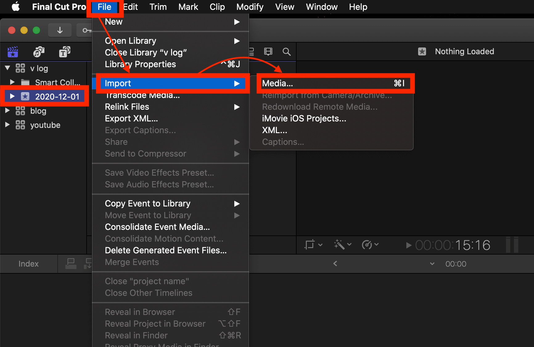Open the Window menu
This screenshot has width=534, height=347.
[x=322, y=7]
